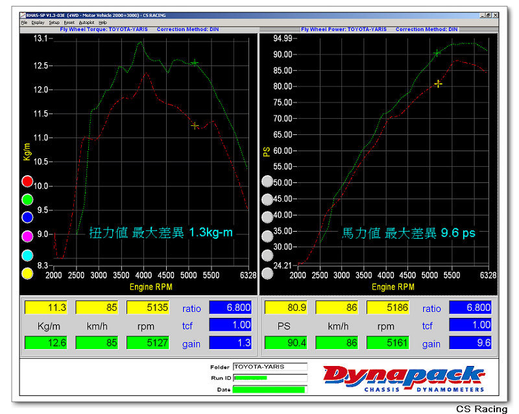519x414 pixels.
Task: Restore the RHAS-SP window size
Action: pyautogui.click(x=489, y=15)
